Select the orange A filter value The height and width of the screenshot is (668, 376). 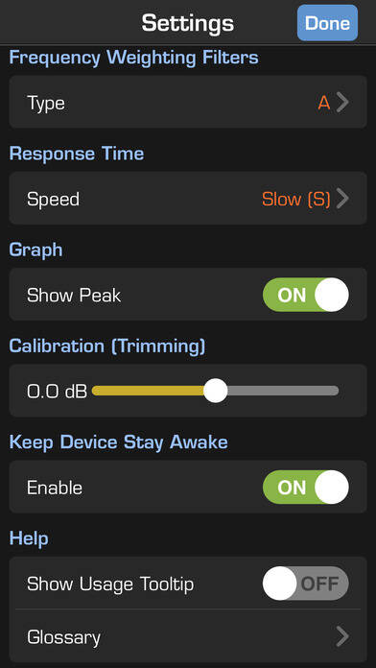tap(324, 103)
